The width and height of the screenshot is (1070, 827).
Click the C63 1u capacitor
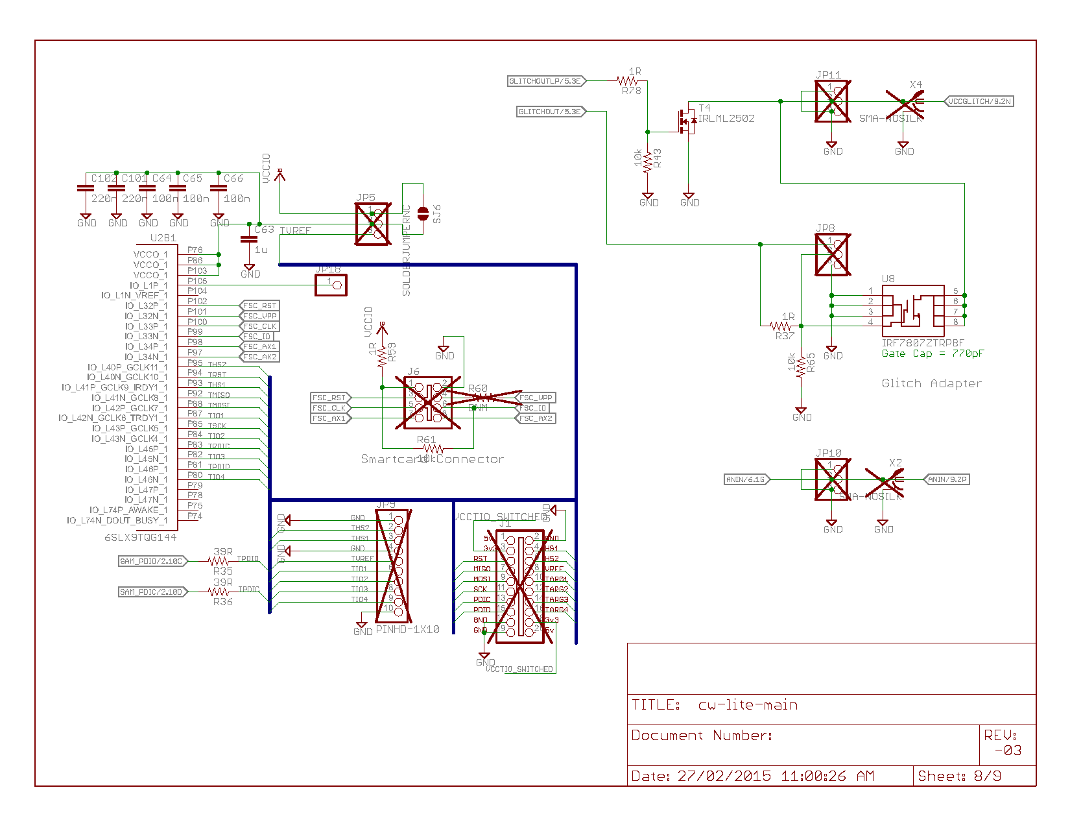coord(248,239)
